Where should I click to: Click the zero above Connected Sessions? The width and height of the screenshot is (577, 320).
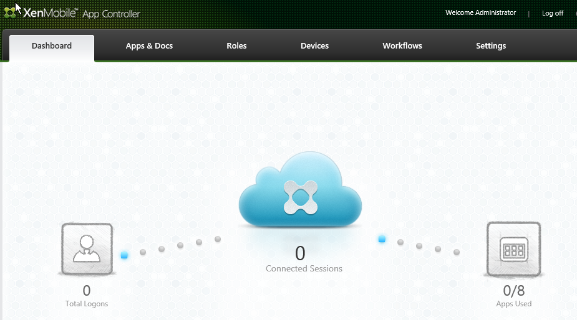pyautogui.click(x=300, y=253)
